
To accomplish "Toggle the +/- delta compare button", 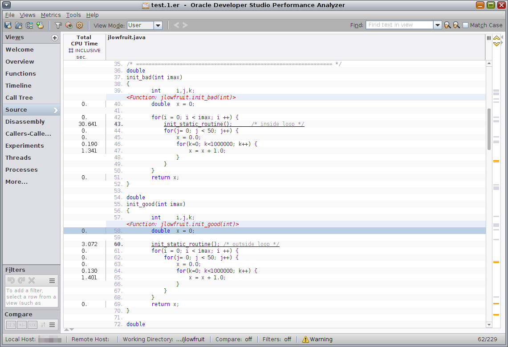I will (x=22, y=325).
